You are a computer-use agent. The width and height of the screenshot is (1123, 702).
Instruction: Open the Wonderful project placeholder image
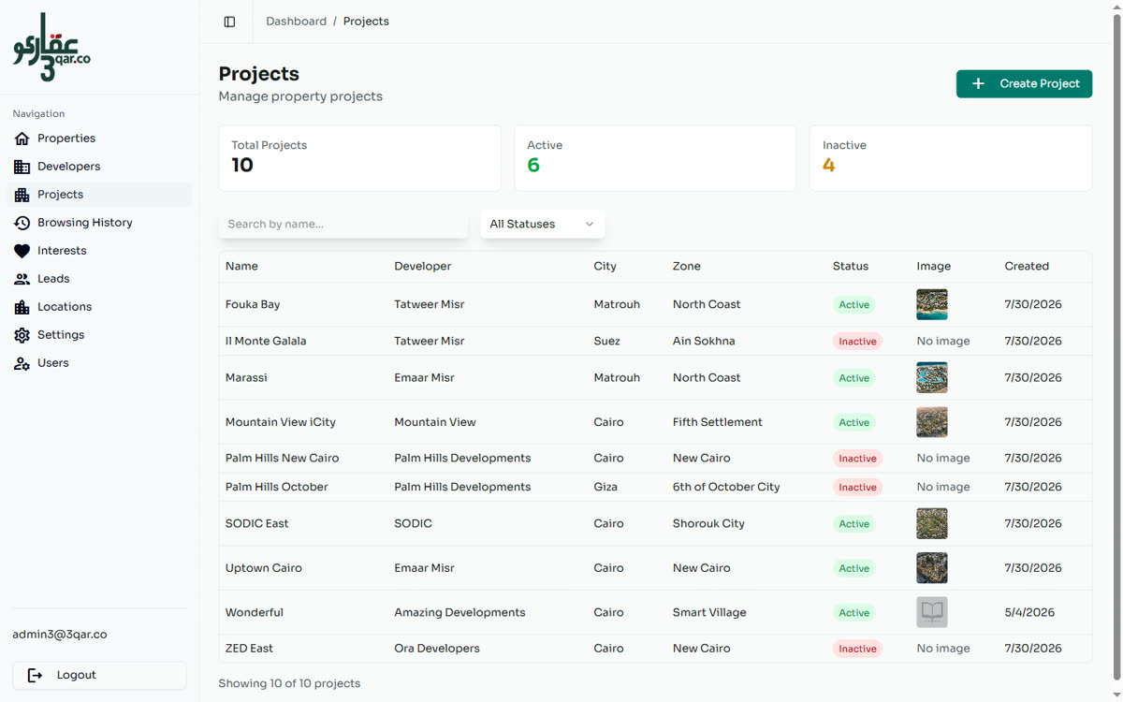932,612
